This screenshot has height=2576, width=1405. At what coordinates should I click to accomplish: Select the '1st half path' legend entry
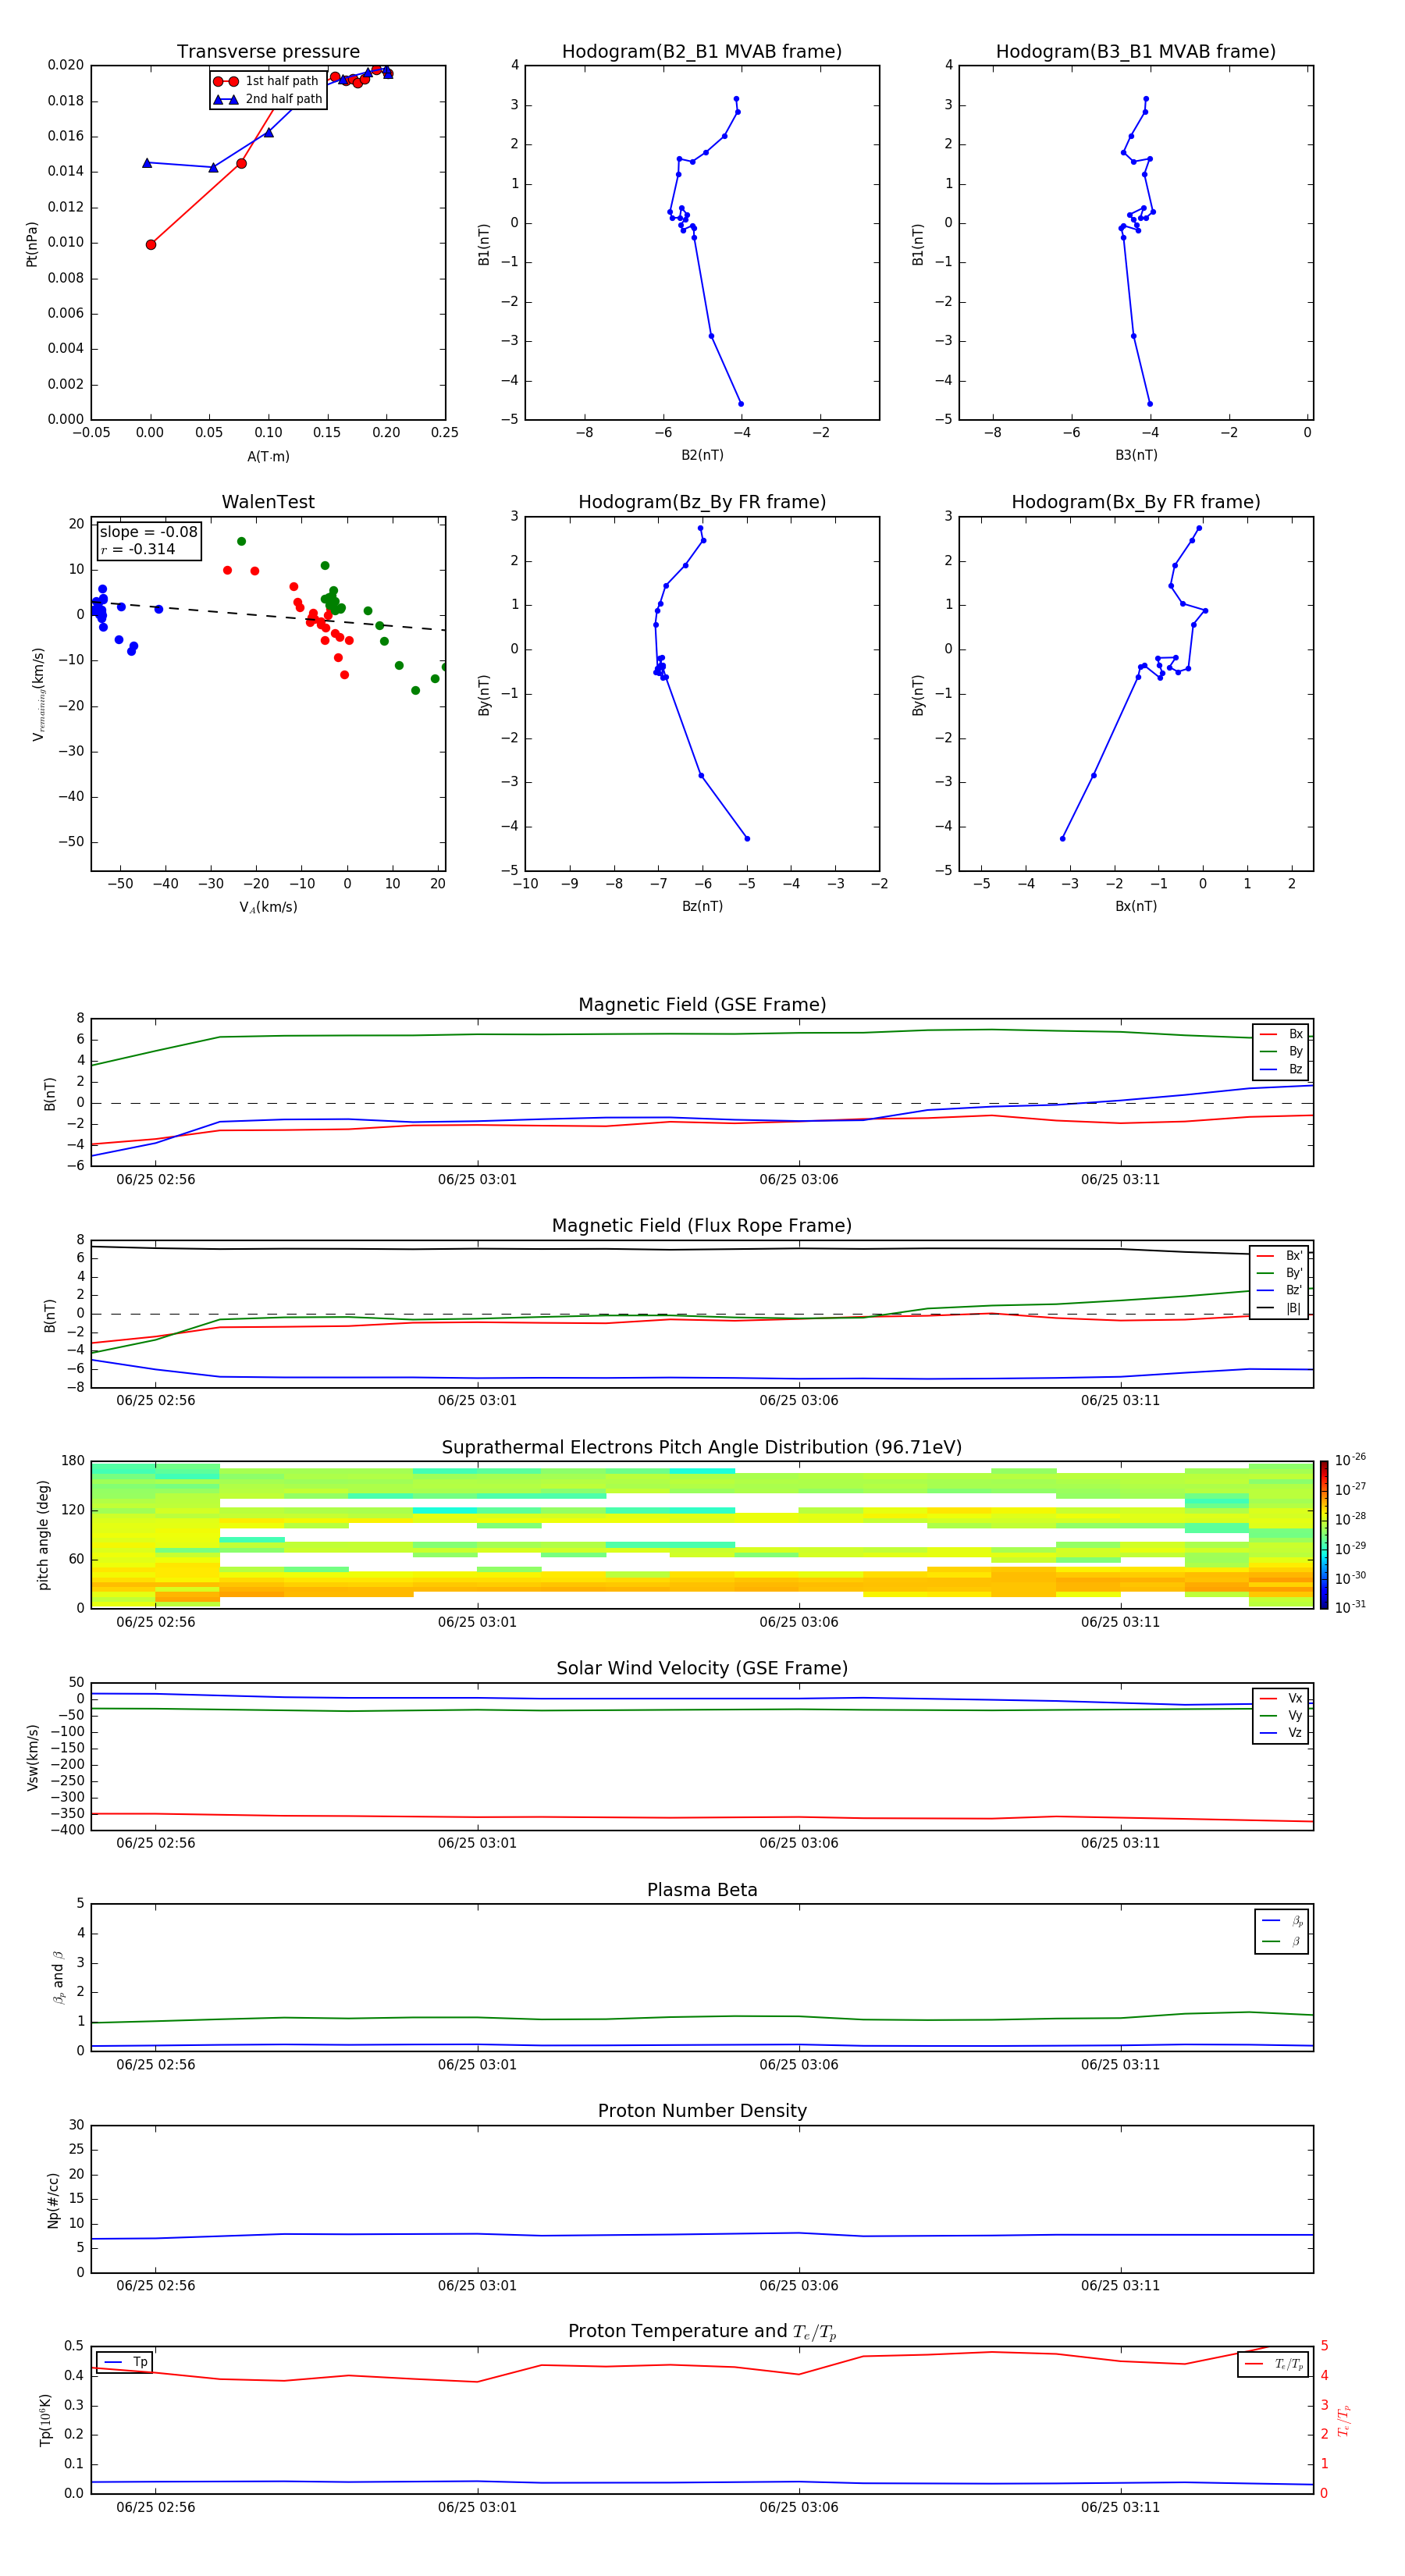click(x=266, y=81)
